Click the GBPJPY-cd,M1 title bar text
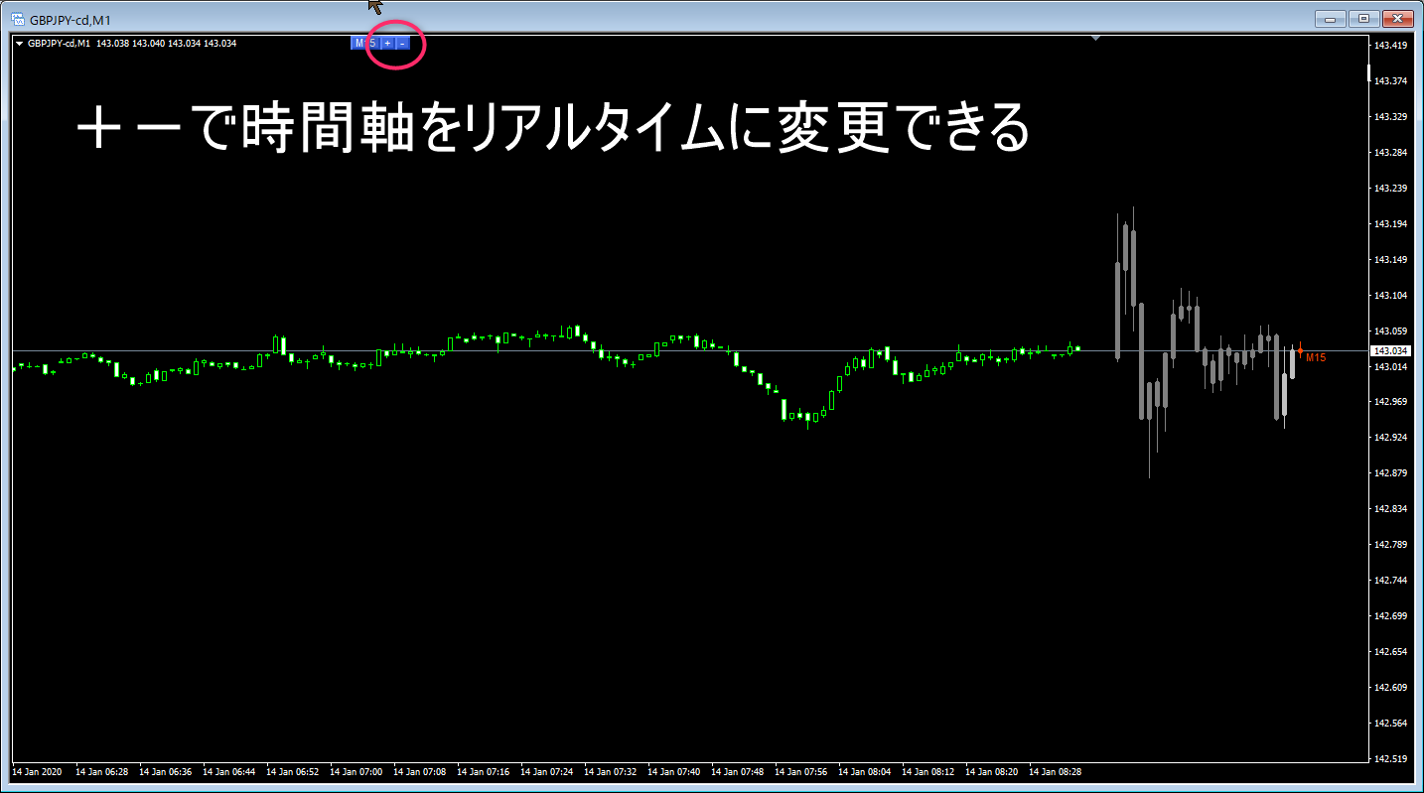This screenshot has width=1424, height=793. [70, 20]
